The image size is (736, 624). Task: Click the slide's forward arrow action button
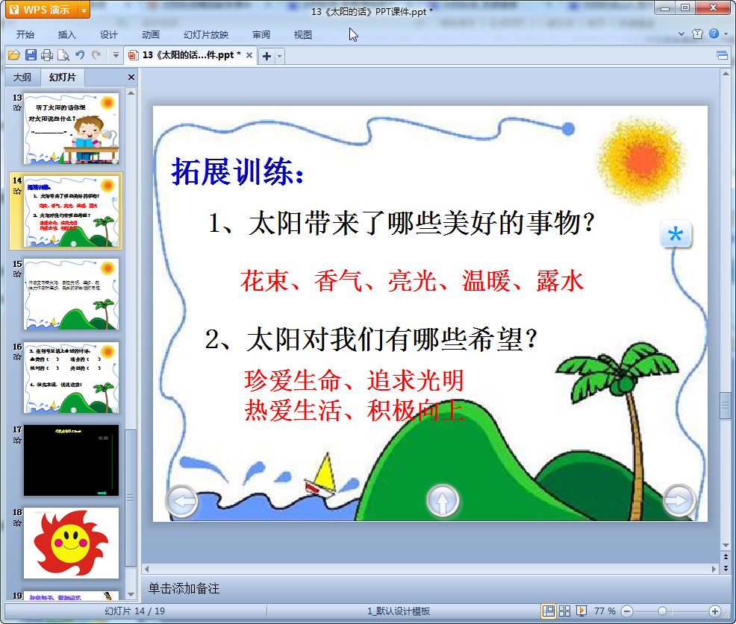click(679, 501)
